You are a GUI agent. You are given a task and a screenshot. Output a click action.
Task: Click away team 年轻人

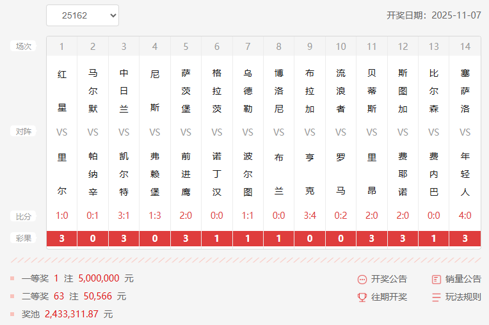tap(465, 174)
